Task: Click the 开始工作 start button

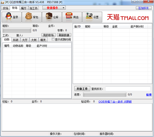Action: 82,89
